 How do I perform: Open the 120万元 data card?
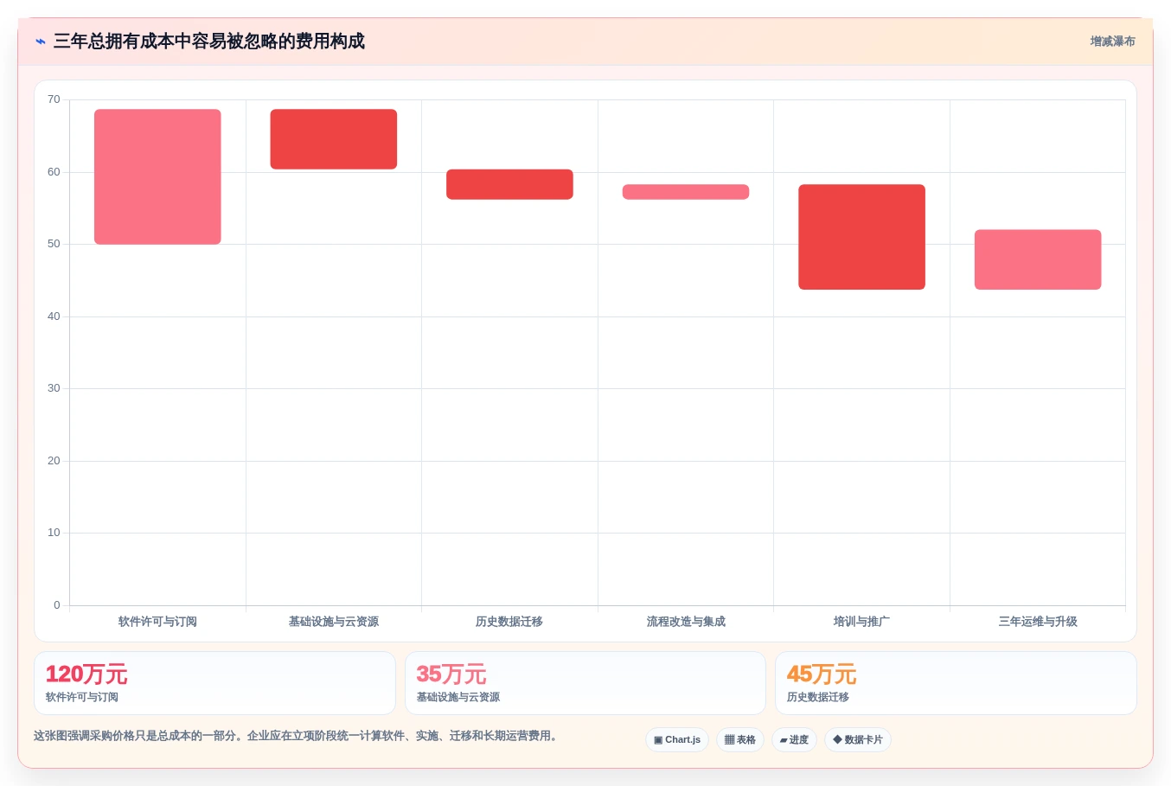(x=214, y=683)
